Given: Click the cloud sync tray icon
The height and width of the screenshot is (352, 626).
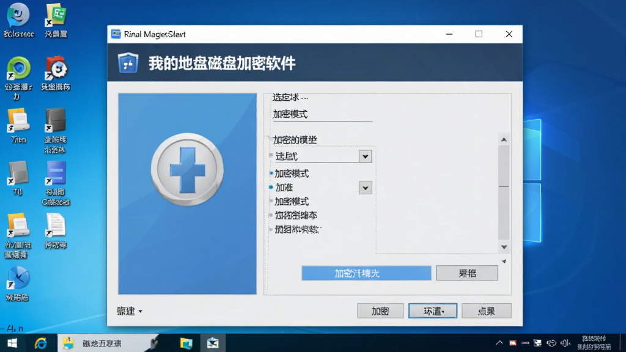Looking at the screenshot, I should (x=551, y=343).
